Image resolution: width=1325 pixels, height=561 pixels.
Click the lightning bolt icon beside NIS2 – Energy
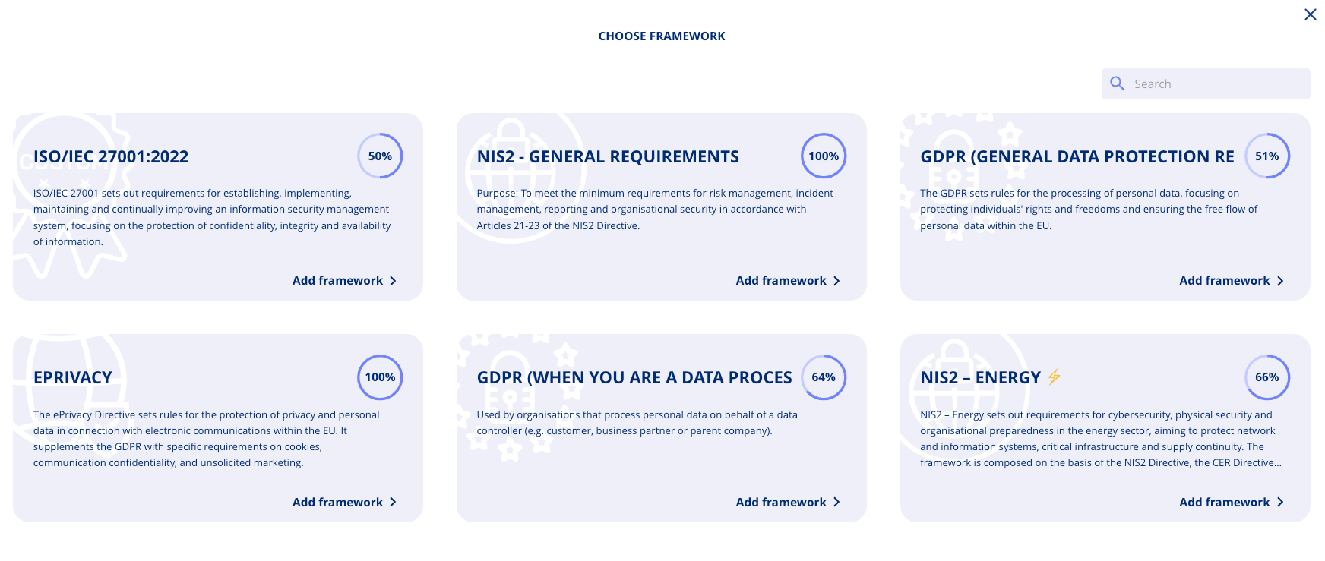[x=1054, y=377]
